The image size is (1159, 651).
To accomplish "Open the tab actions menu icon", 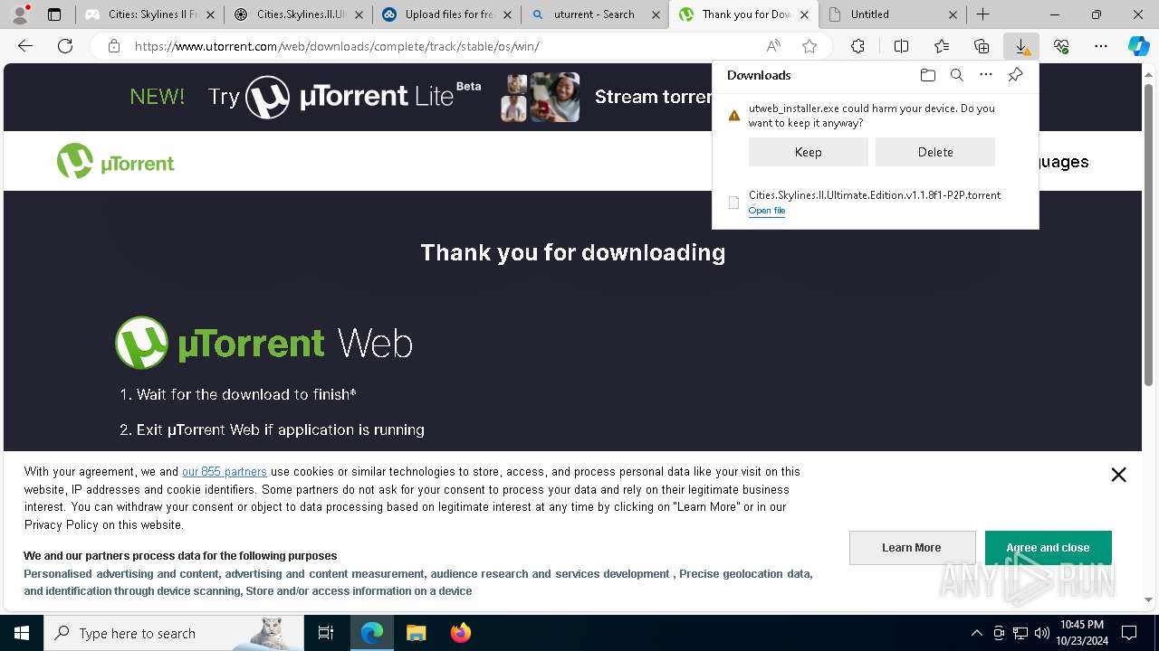I will tap(54, 14).
